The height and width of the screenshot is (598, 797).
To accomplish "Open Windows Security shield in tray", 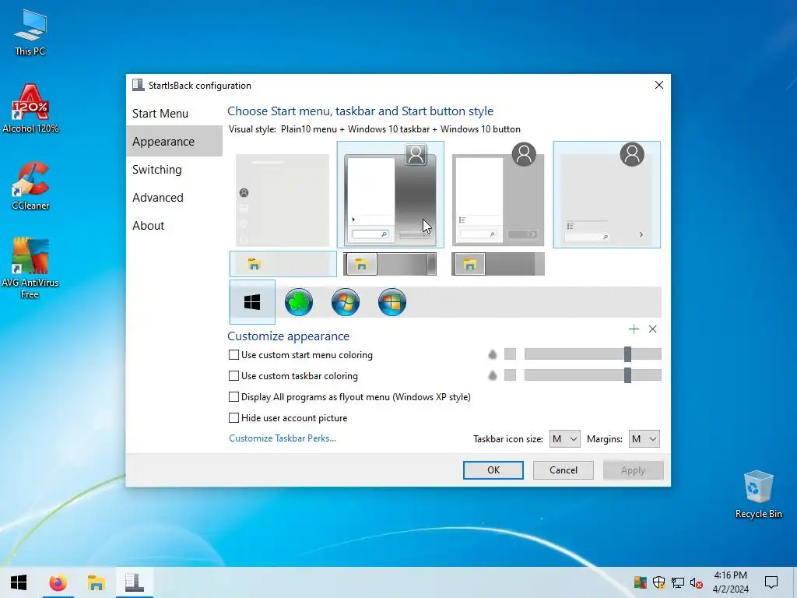I will [658, 582].
